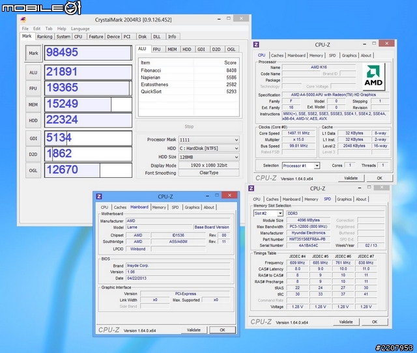Open the DLL tab in CrystalMark
417x353 pixels.
point(157,36)
